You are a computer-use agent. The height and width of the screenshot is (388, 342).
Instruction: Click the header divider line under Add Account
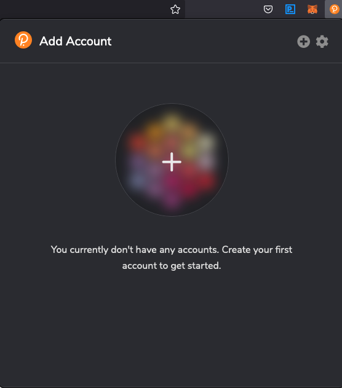pos(171,63)
